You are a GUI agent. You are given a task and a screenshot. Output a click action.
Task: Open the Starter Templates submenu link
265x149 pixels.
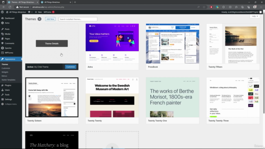pos(8,80)
